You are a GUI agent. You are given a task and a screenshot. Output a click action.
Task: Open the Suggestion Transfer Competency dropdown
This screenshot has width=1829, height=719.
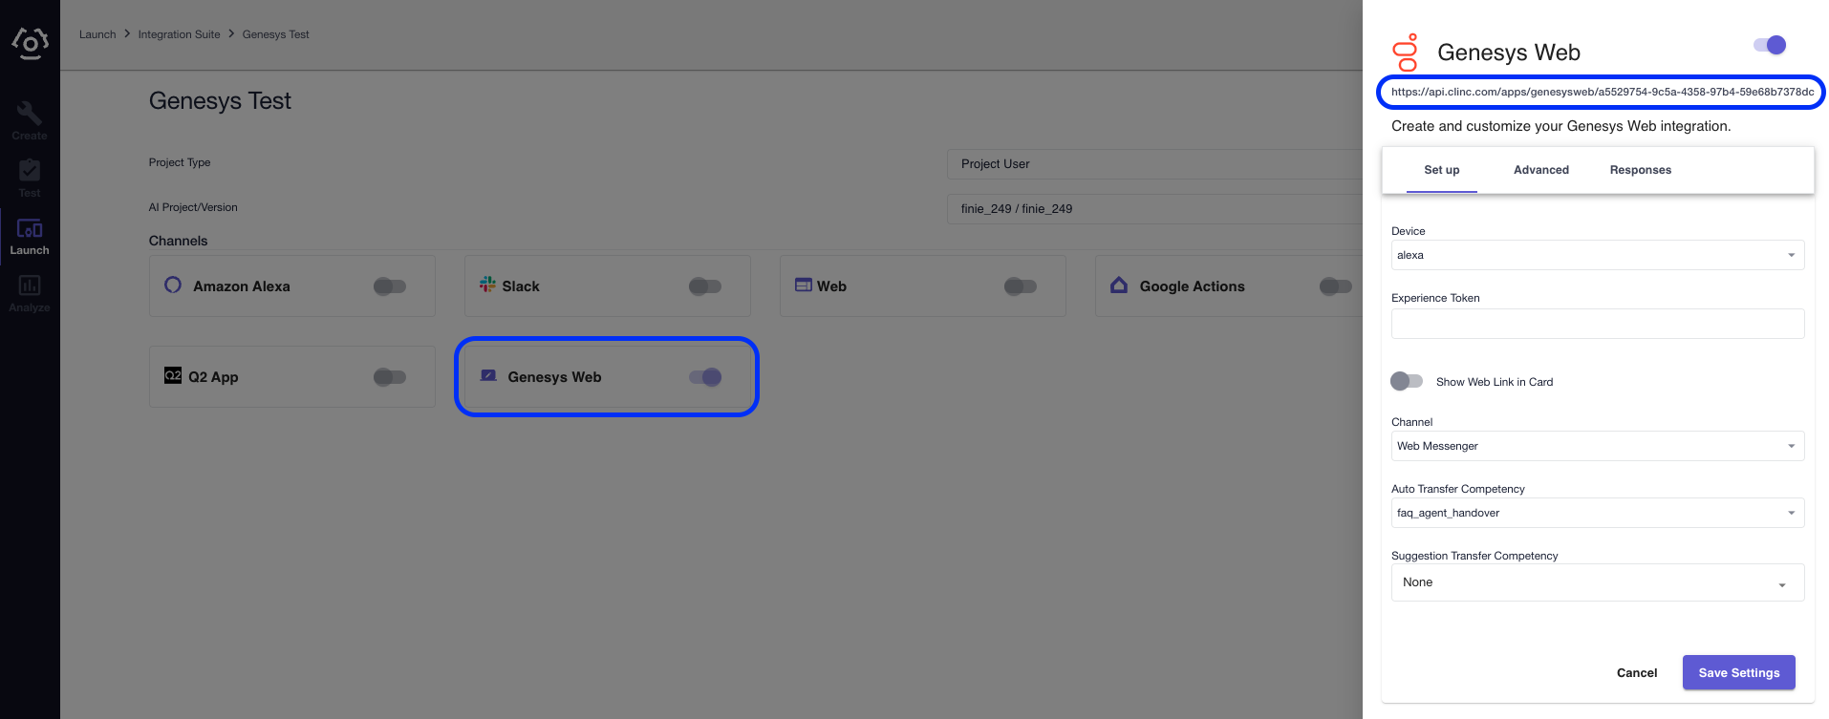coord(1598,582)
